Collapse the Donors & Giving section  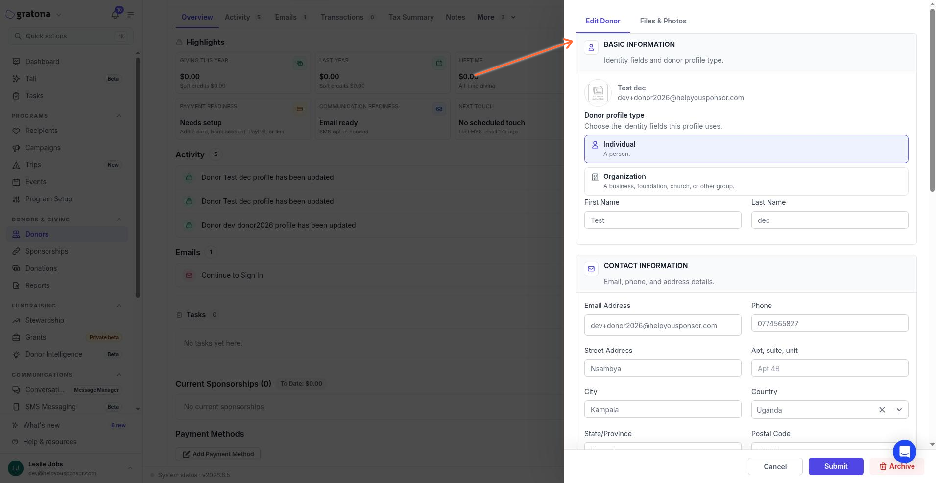[x=119, y=220]
